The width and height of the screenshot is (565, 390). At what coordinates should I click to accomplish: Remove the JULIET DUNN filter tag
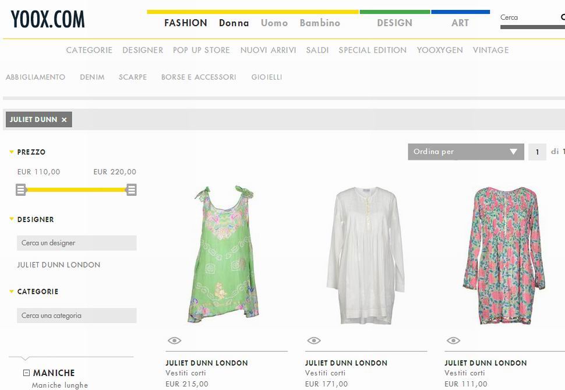pos(64,120)
